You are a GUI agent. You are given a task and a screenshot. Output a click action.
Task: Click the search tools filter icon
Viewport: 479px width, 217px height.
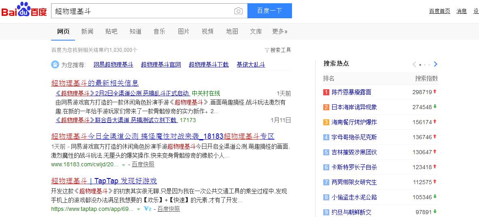click(267, 50)
